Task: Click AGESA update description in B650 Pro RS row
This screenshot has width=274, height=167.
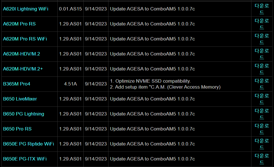Action: [152, 129]
